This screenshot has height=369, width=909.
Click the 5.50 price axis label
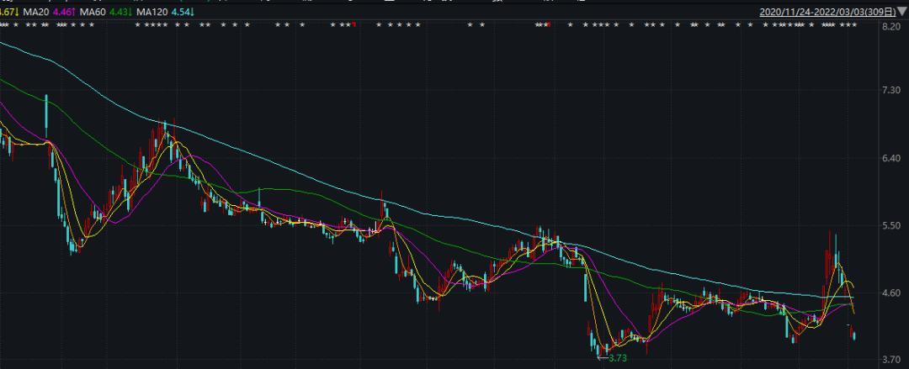tap(891, 226)
